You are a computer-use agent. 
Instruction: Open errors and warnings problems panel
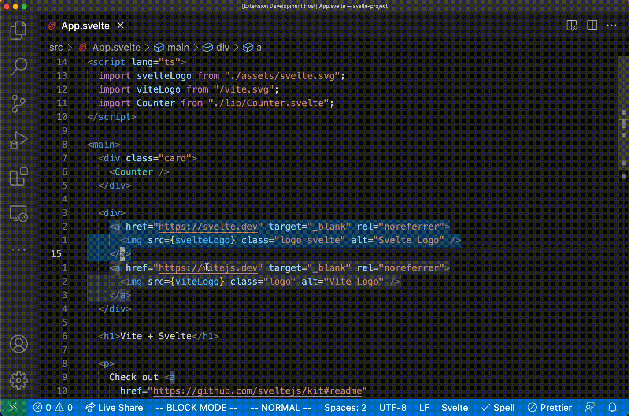pos(53,408)
